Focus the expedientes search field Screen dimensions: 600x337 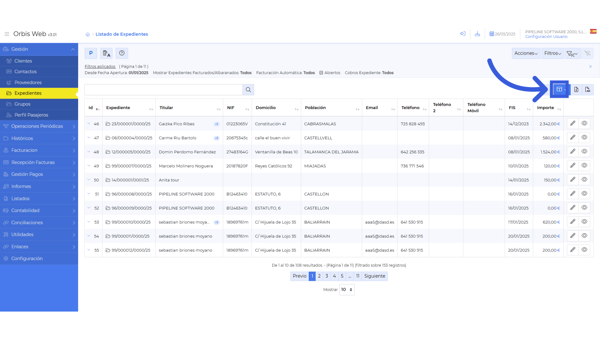[163, 90]
